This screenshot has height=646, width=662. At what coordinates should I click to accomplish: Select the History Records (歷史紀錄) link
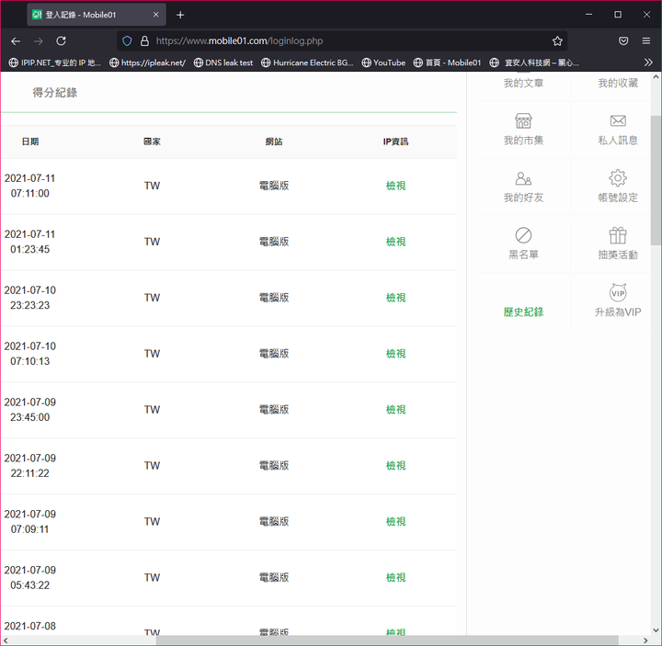[x=523, y=312]
